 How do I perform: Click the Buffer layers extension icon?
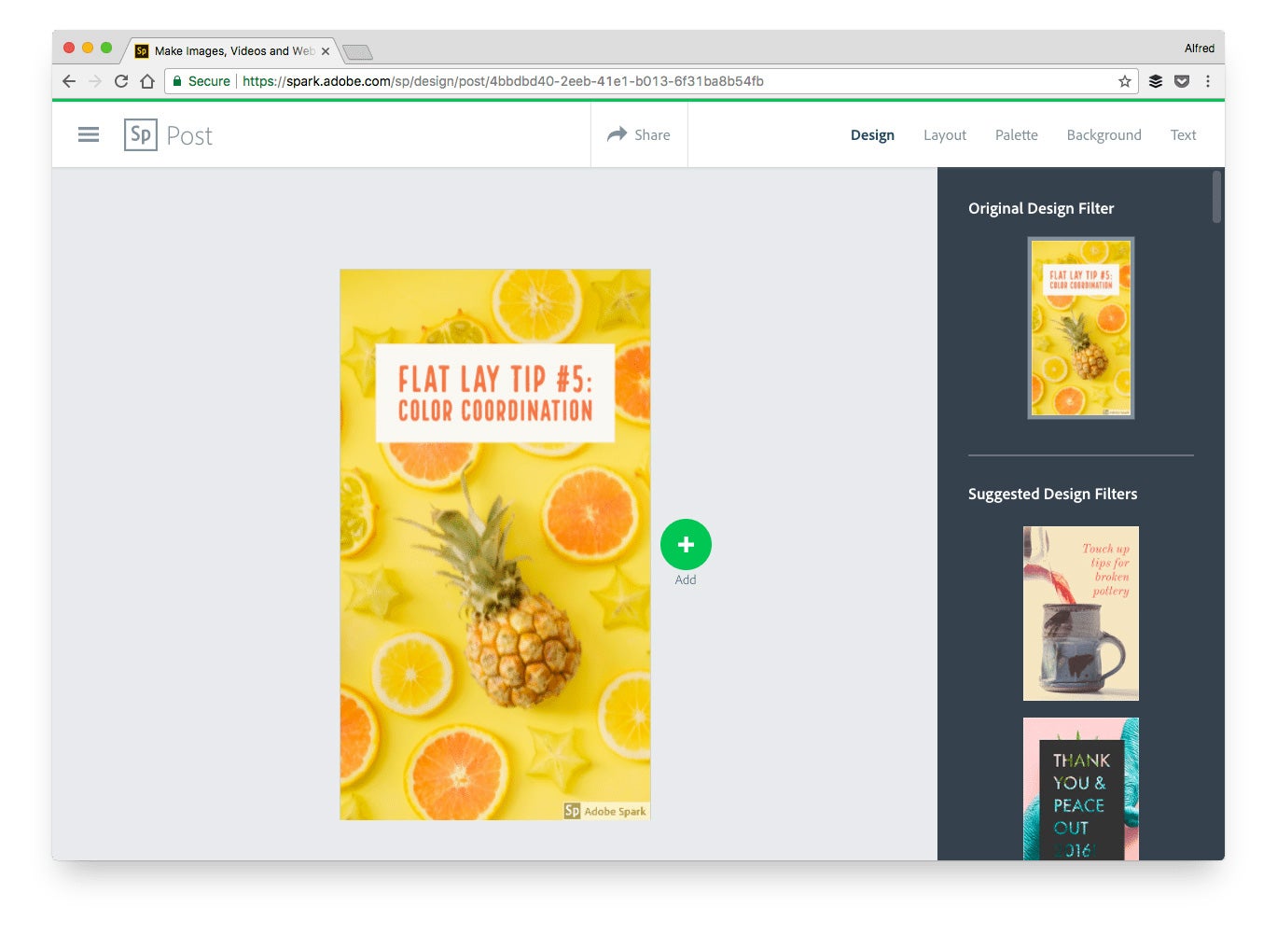coord(1156,81)
